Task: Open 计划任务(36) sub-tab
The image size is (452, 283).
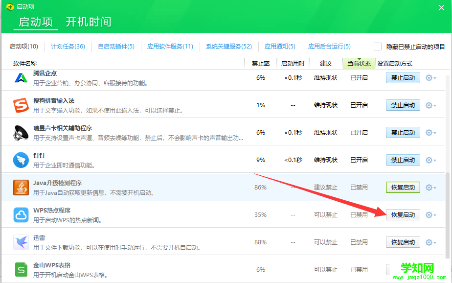Action: [x=68, y=47]
